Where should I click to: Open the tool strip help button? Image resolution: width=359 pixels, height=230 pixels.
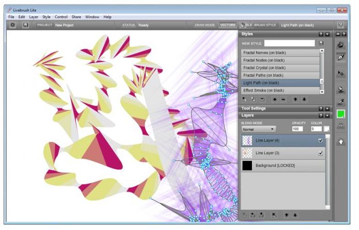tap(343, 34)
